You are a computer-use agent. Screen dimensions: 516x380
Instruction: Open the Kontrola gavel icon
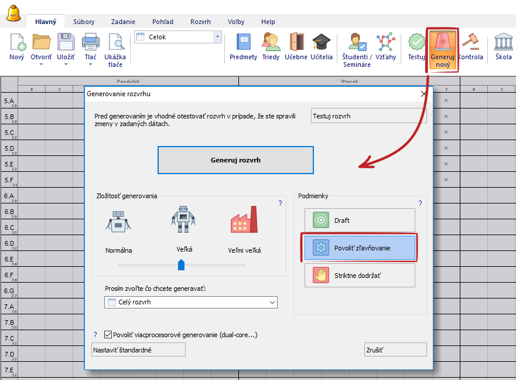pyautogui.click(x=470, y=42)
